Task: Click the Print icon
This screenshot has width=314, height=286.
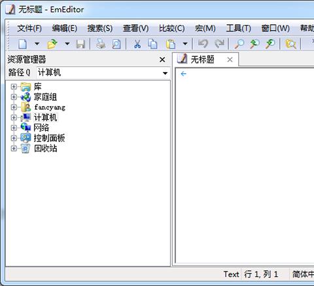Action: pyautogui.click(x=101, y=44)
